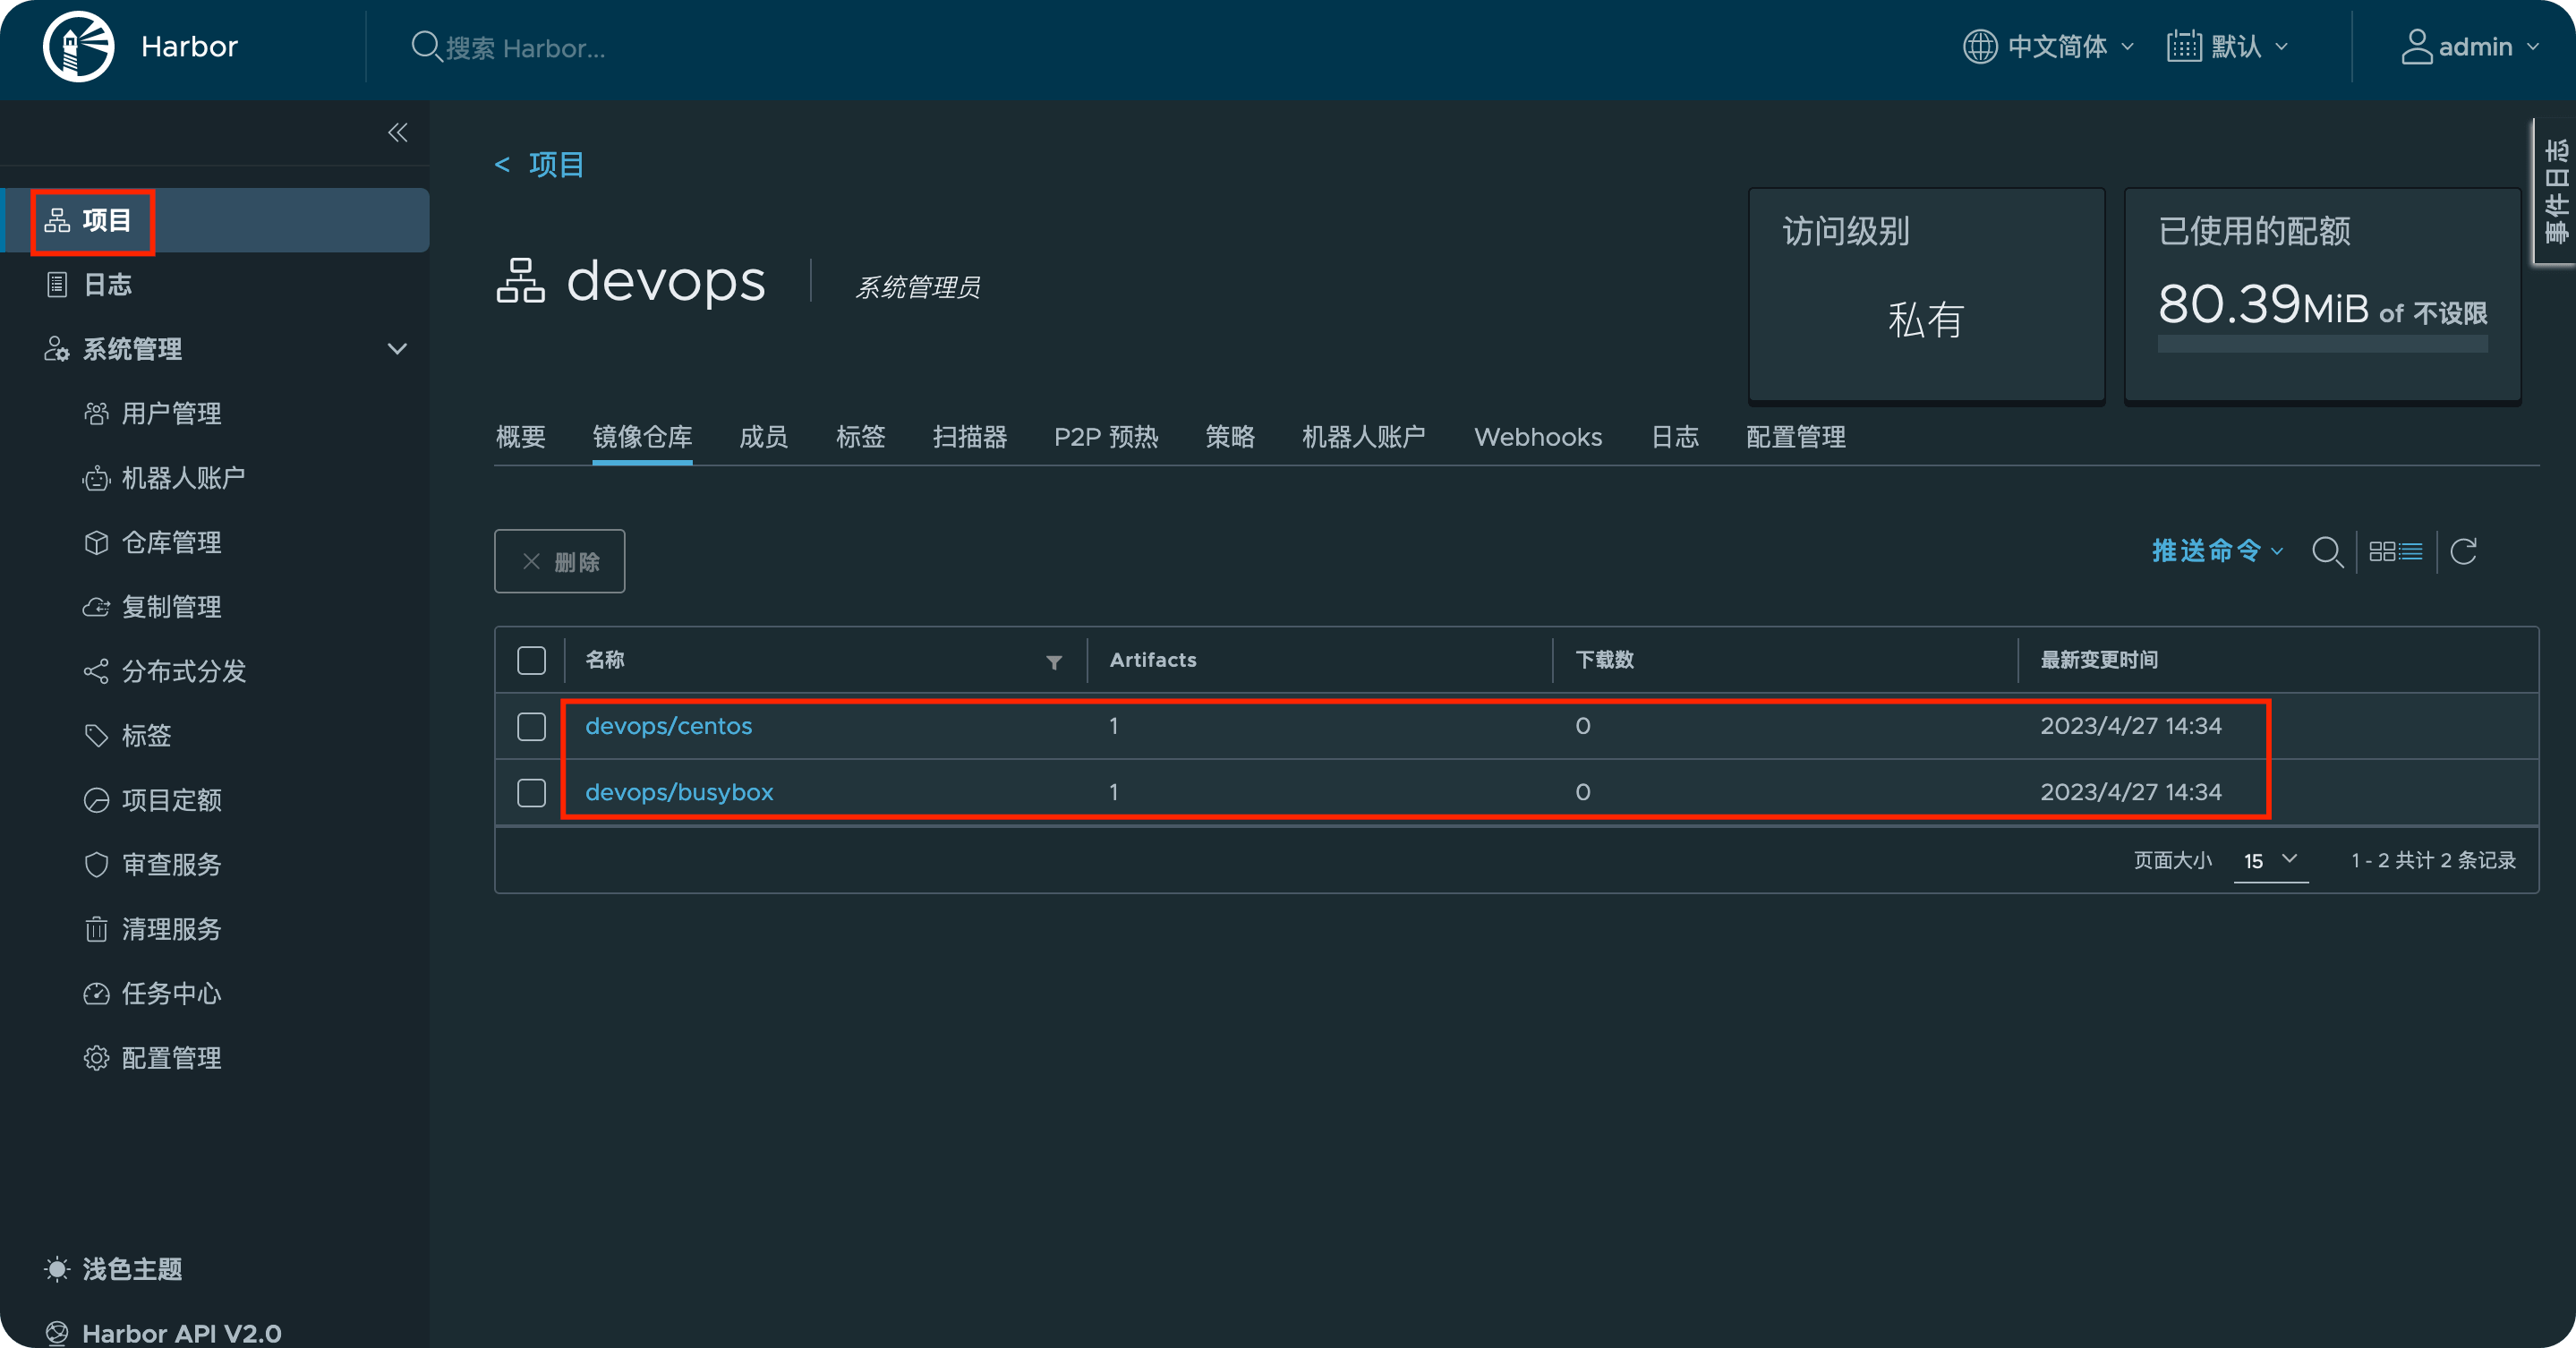
Task: Click the filter icon in 名称 column
Action: [1054, 662]
